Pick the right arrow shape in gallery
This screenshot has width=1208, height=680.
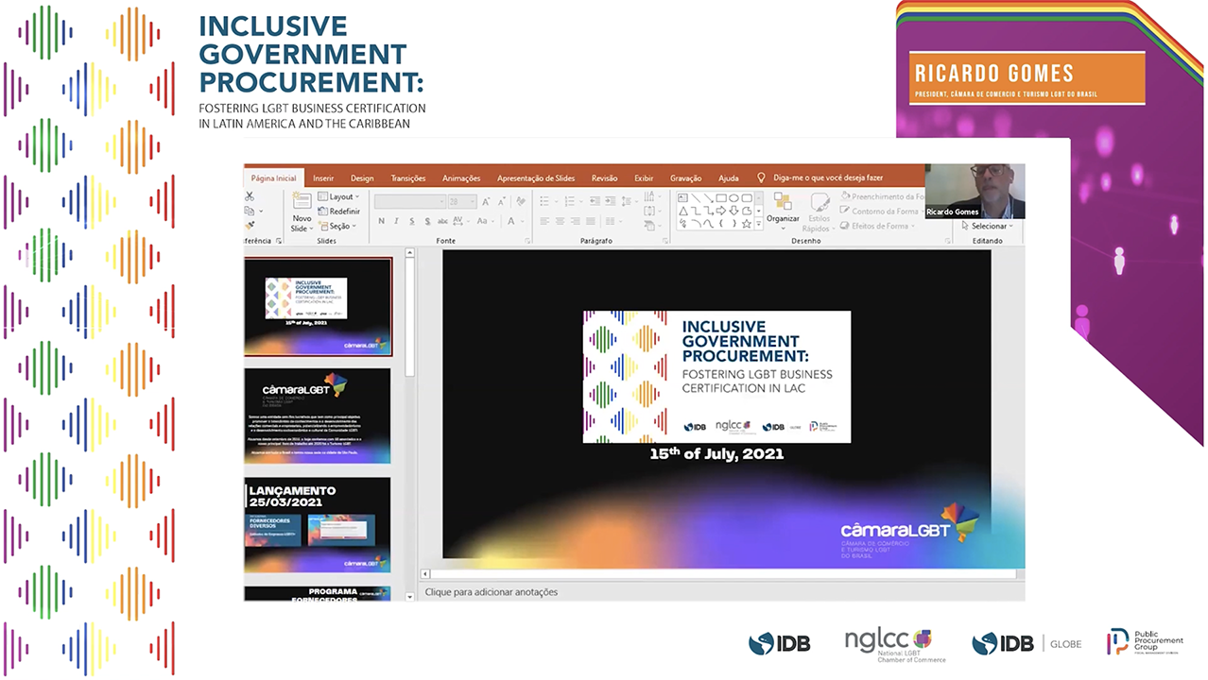tap(720, 211)
